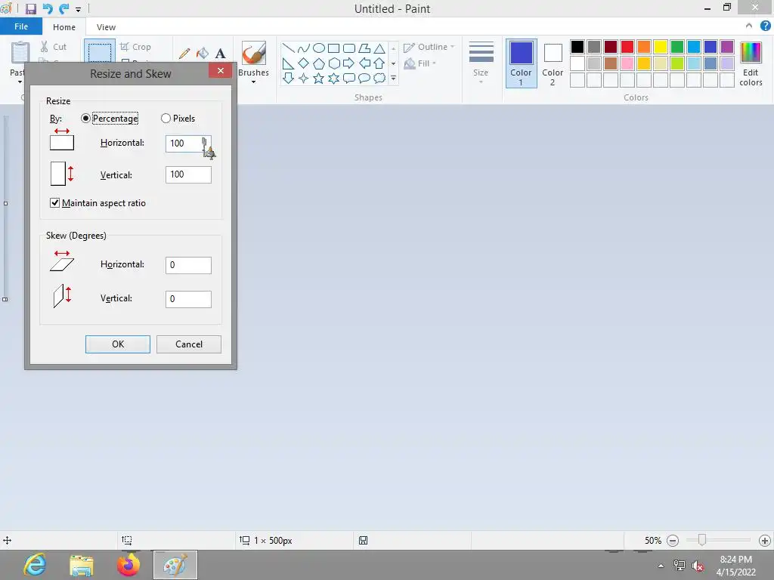The height and width of the screenshot is (580, 774).
Task: Select the Percentage radio button
Action: 85,119
